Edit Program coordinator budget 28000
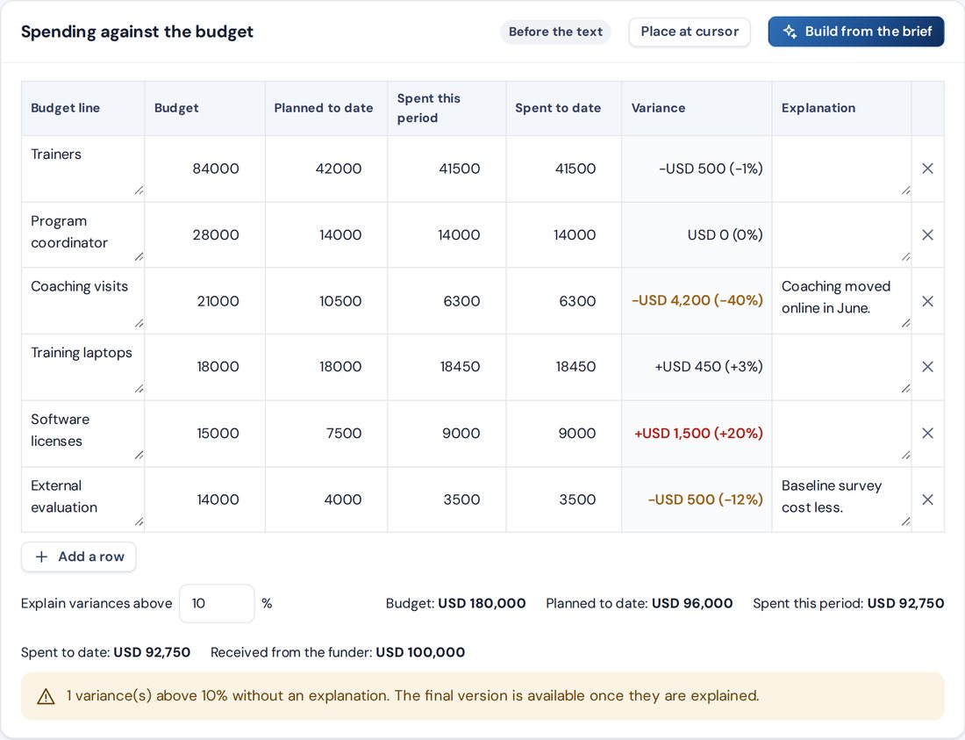965x740 pixels. [205, 234]
